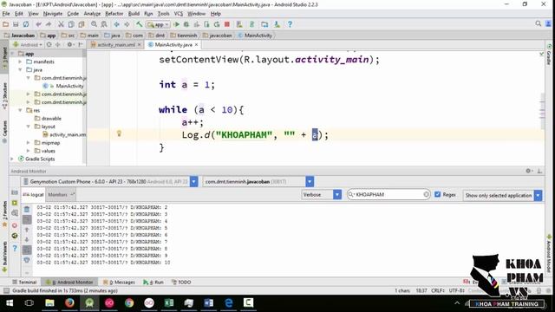Click the search everywhere magnifier icon
The image size is (555, 312).
point(539,23)
